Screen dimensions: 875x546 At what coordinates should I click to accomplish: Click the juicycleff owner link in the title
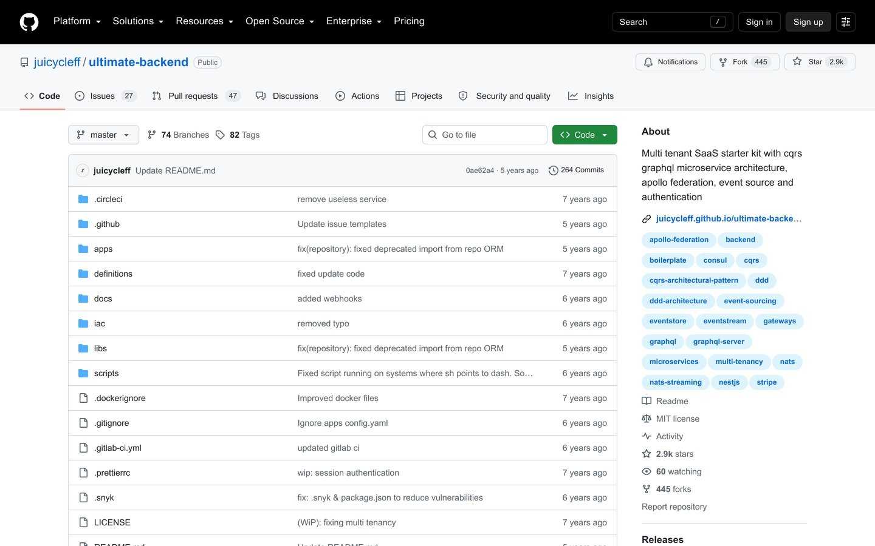click(57, 62)
